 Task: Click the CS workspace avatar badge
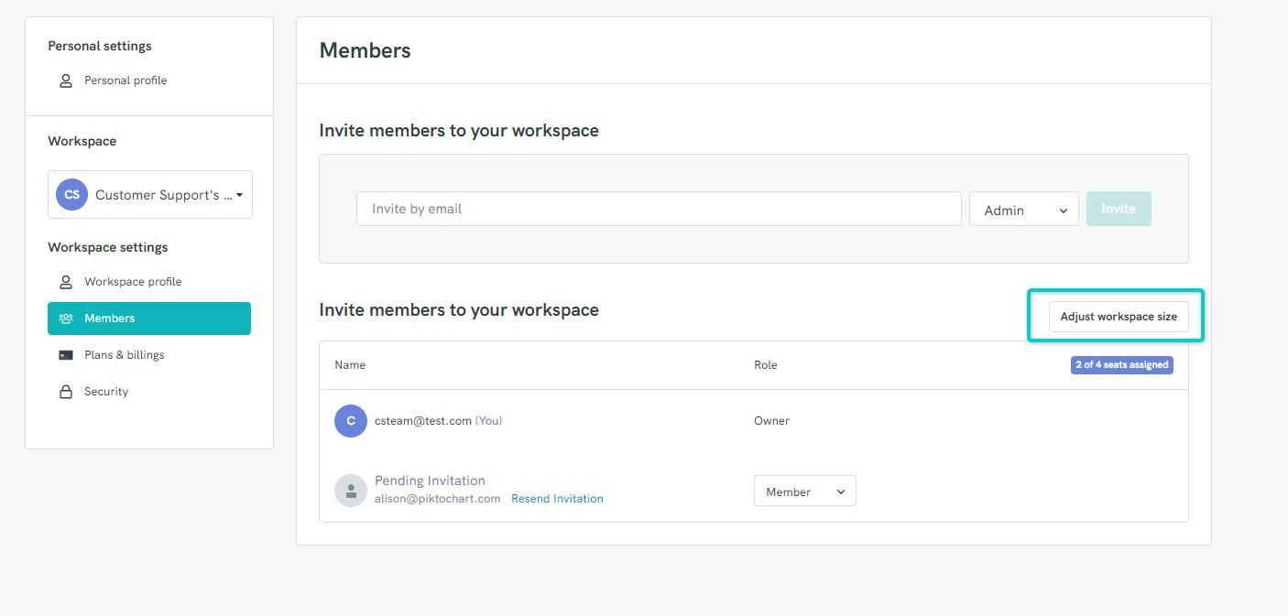(71, 194)
